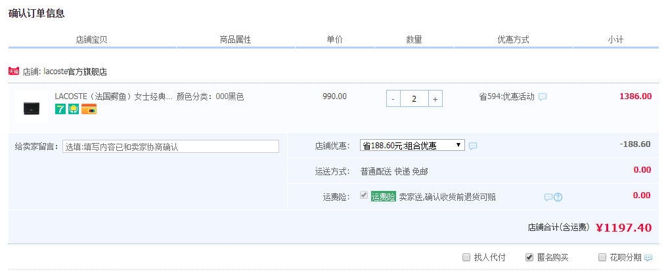Open the LACOSTE wallet product thumbnail
Image resolution: width=668 pixels, height=271 pixels.
coord(32,106)
